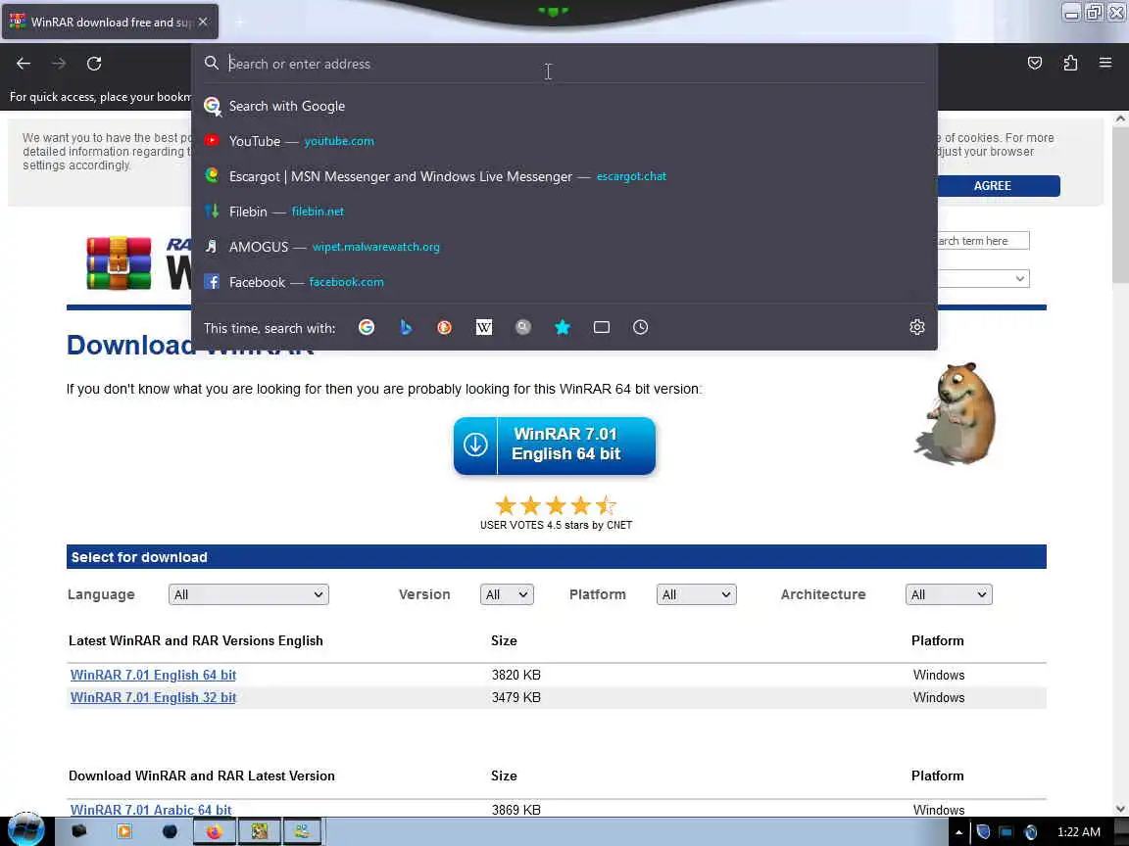Viewport: 1129px width, 846px height.
Task: Open the Firefox hamburger application menu
Action: (1105, 63)
